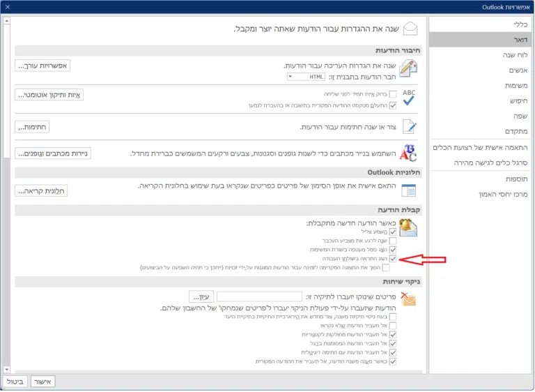This screenshot has width=535, height=392.
Task: Open ניירות מכתבים וגופנים dialog
Action: coord(53,153)
